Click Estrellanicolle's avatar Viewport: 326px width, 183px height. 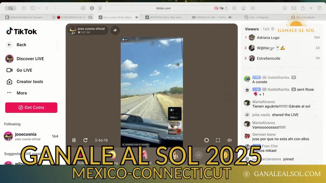(x=252, y=58)
